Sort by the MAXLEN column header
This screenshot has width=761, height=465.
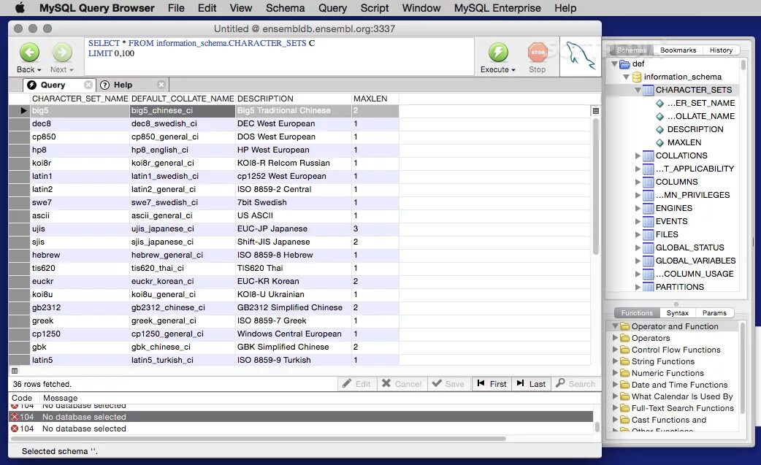click(375, 99)
